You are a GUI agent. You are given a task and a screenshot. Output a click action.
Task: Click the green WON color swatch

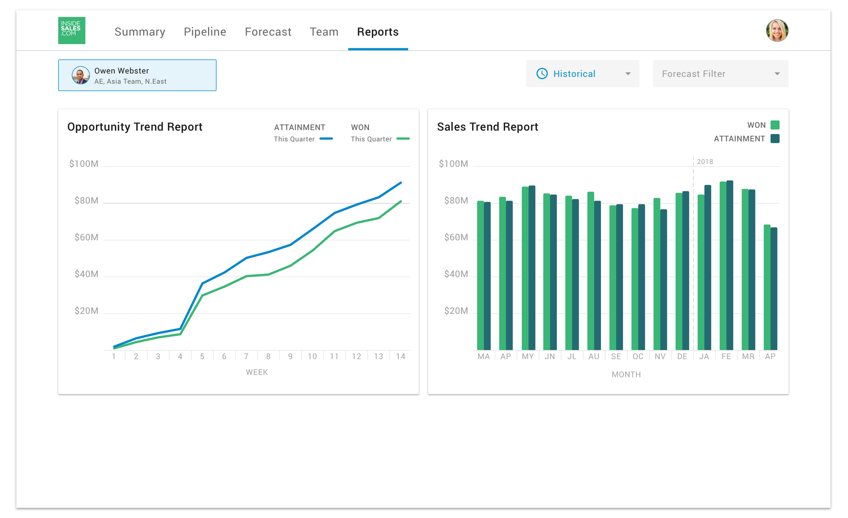point(775,125)
